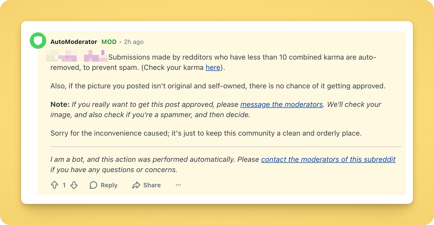Click the blurred pixelated emoji before "Submissions"
This screenshot has width=434, height=225.
(77, 57)
